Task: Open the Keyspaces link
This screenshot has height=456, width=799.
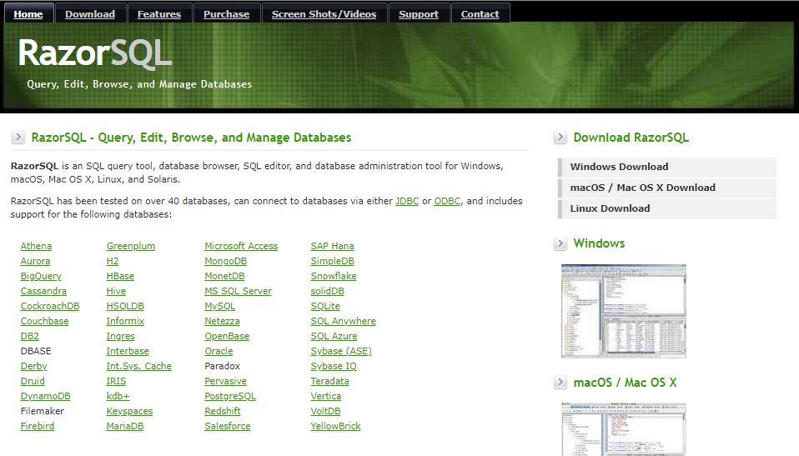Action: (x=129, y=411)
